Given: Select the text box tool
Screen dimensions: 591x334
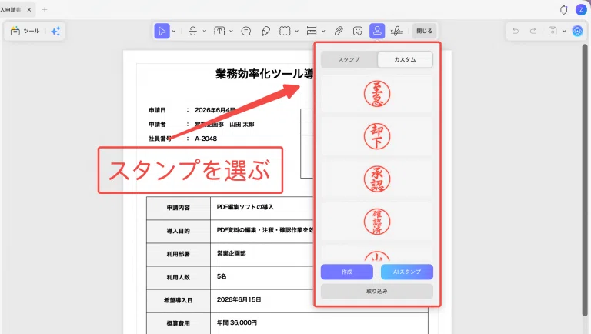Looking at the screenshot, I should (x=219, y=31).
